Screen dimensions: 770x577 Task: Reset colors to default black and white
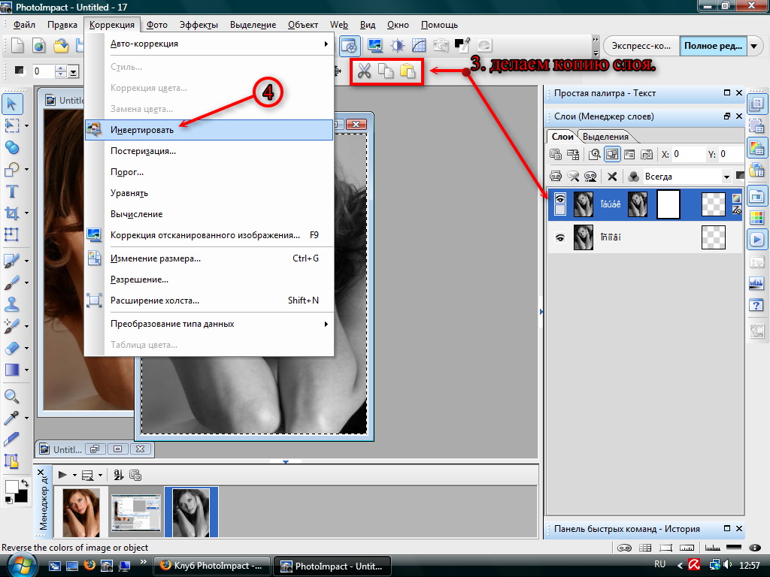click(x=8, y=500)
